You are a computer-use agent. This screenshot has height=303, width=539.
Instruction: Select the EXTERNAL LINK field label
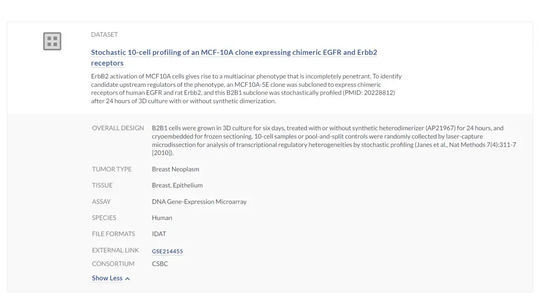(115, 250)
